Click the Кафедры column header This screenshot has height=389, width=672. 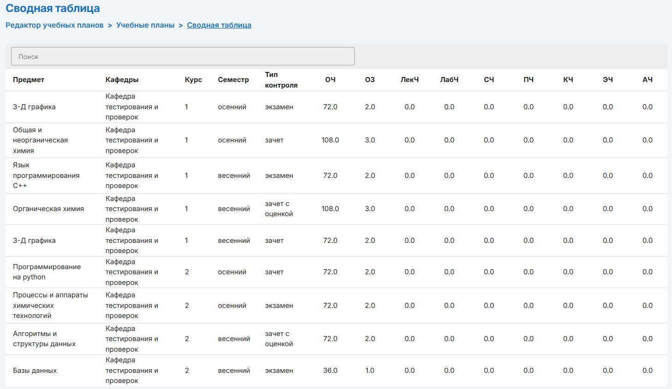(x=122, y=80)
